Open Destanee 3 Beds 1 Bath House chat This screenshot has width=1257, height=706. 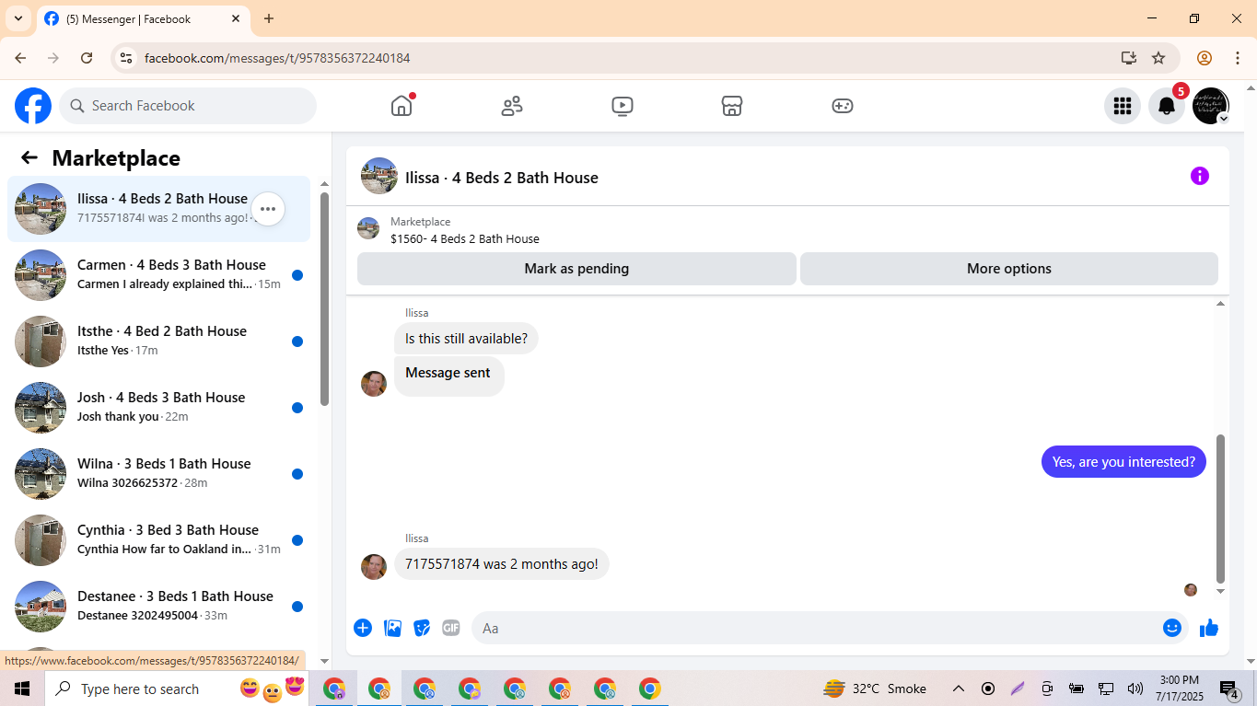(158, 607)
